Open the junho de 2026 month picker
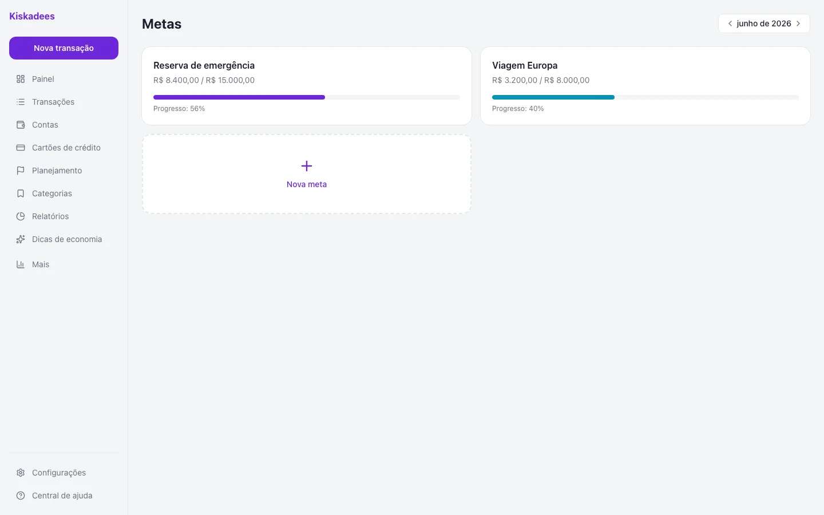Image resolution: width=824 pixels, height=515 pixels. [764, 23]
